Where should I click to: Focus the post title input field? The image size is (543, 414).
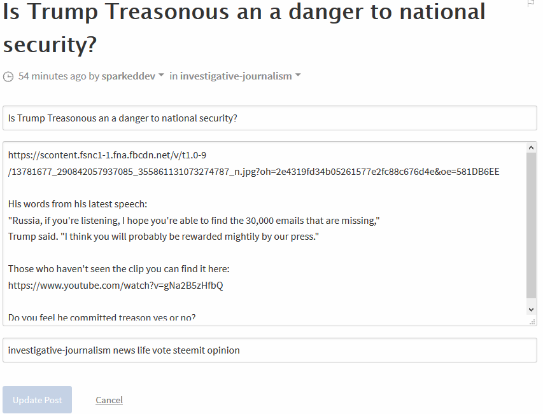(x=270, y=118)
